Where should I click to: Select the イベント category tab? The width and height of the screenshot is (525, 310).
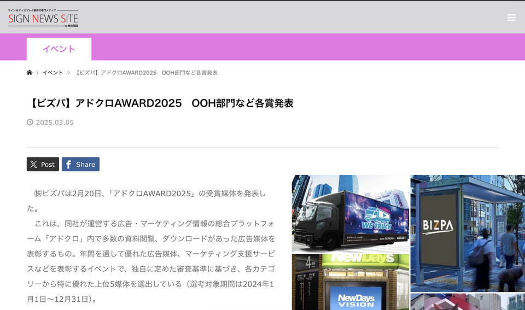click(x=59, y=49)
